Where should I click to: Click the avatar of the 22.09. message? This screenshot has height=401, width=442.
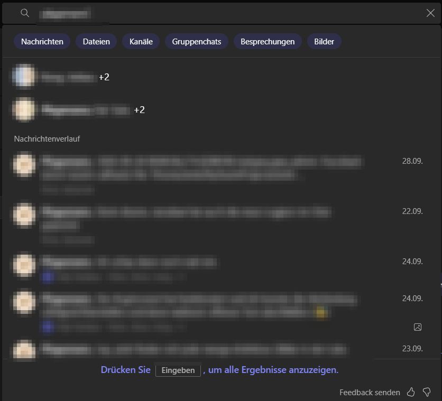[x=24, y=215]
